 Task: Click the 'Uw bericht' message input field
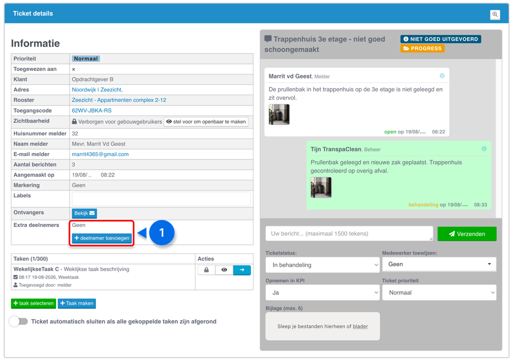click(349, 233)
